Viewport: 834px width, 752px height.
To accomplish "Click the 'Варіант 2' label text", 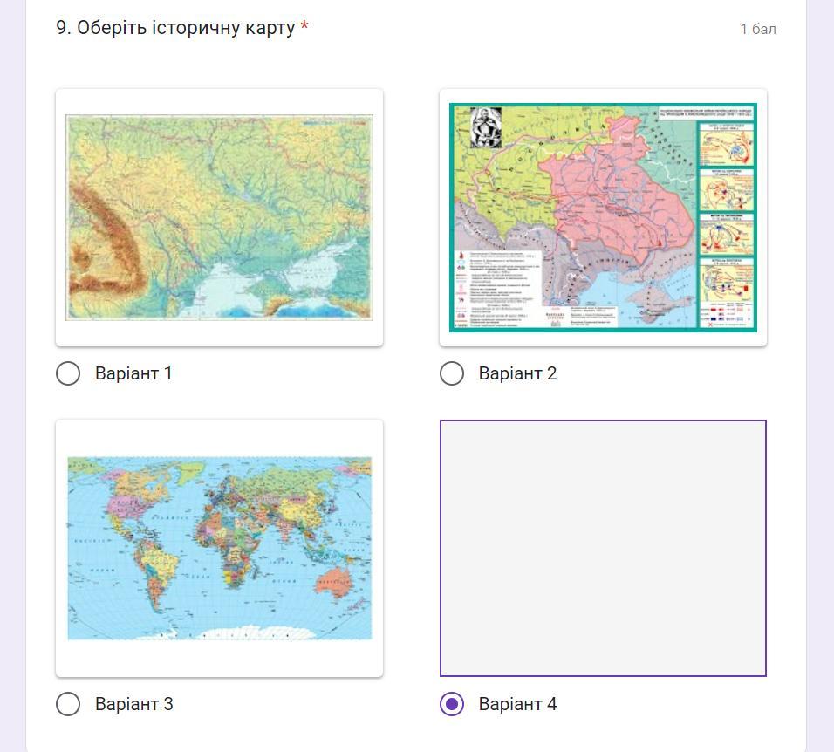I will [517, 373].
